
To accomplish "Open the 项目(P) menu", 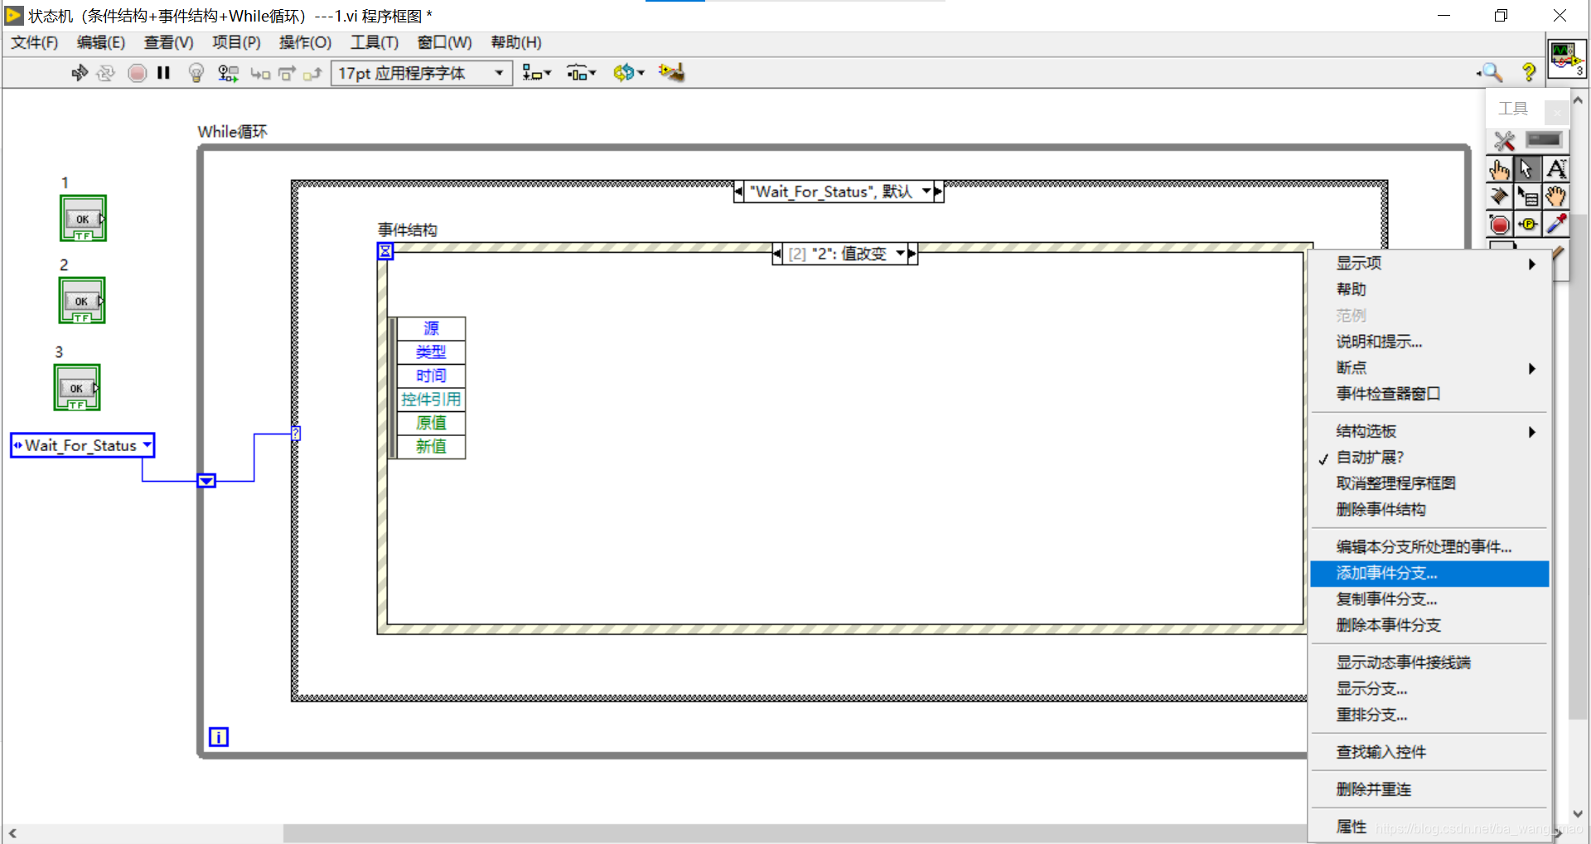I will click(x=236, y=42).
